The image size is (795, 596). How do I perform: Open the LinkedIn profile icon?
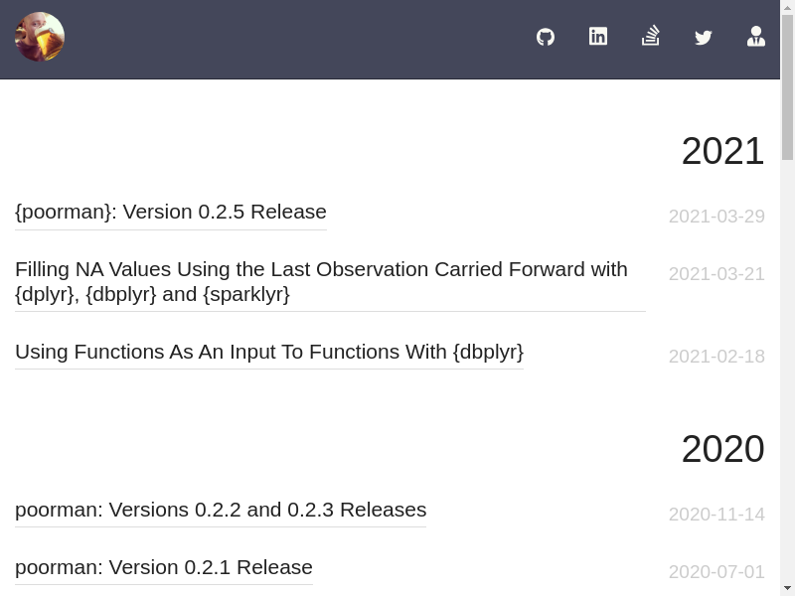(598, 37)
